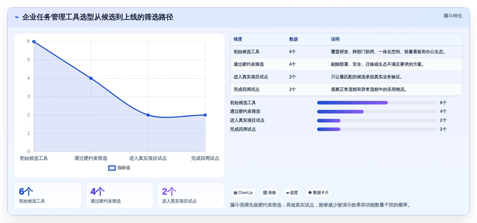Click the 6个 value beside the progress bar

tap(443, 103)
